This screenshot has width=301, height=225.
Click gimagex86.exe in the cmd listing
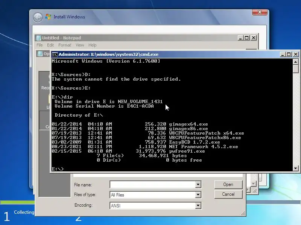coord(189,129)
